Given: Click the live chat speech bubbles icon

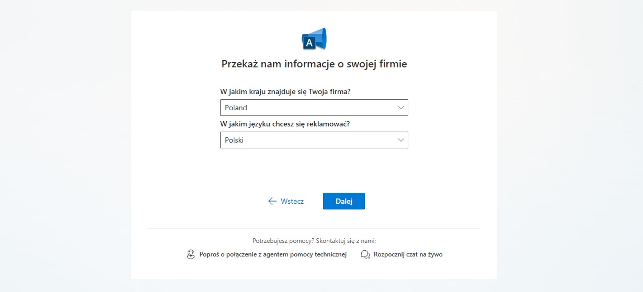Looking at the screenshot, I should click(365, 254).
